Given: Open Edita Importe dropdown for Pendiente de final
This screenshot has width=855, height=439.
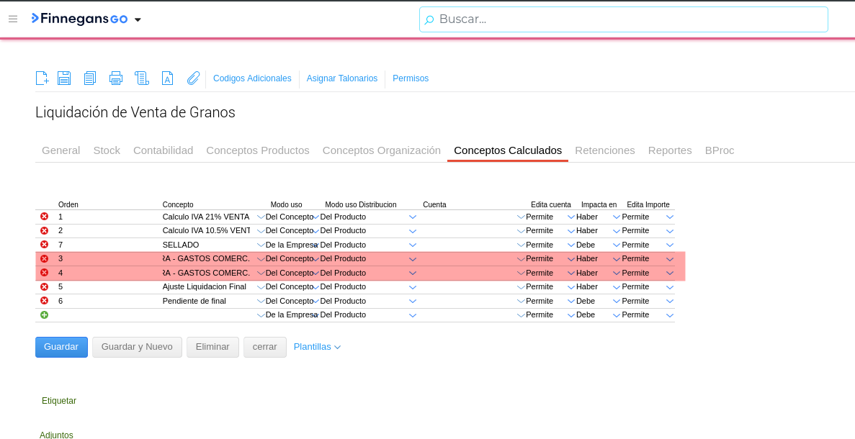Looking at the screenshot, I should (670, 302).
